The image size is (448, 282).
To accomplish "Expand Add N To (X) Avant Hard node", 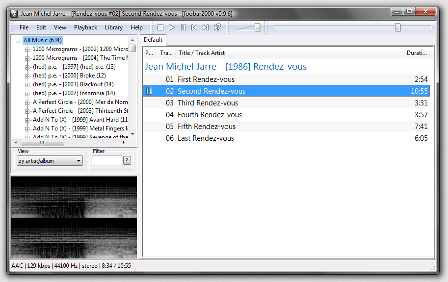I will (27, 121).
